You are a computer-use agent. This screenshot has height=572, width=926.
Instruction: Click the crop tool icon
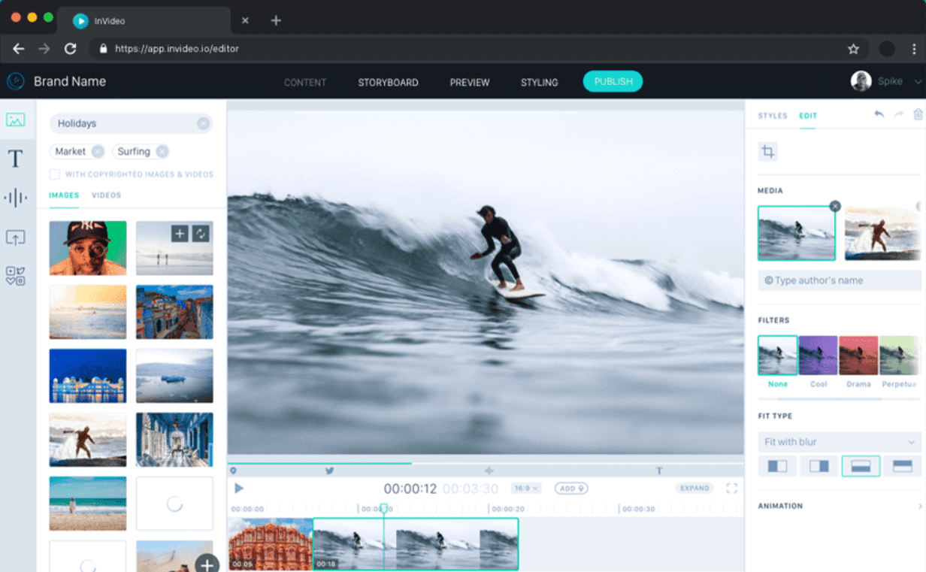pos(767,152)
